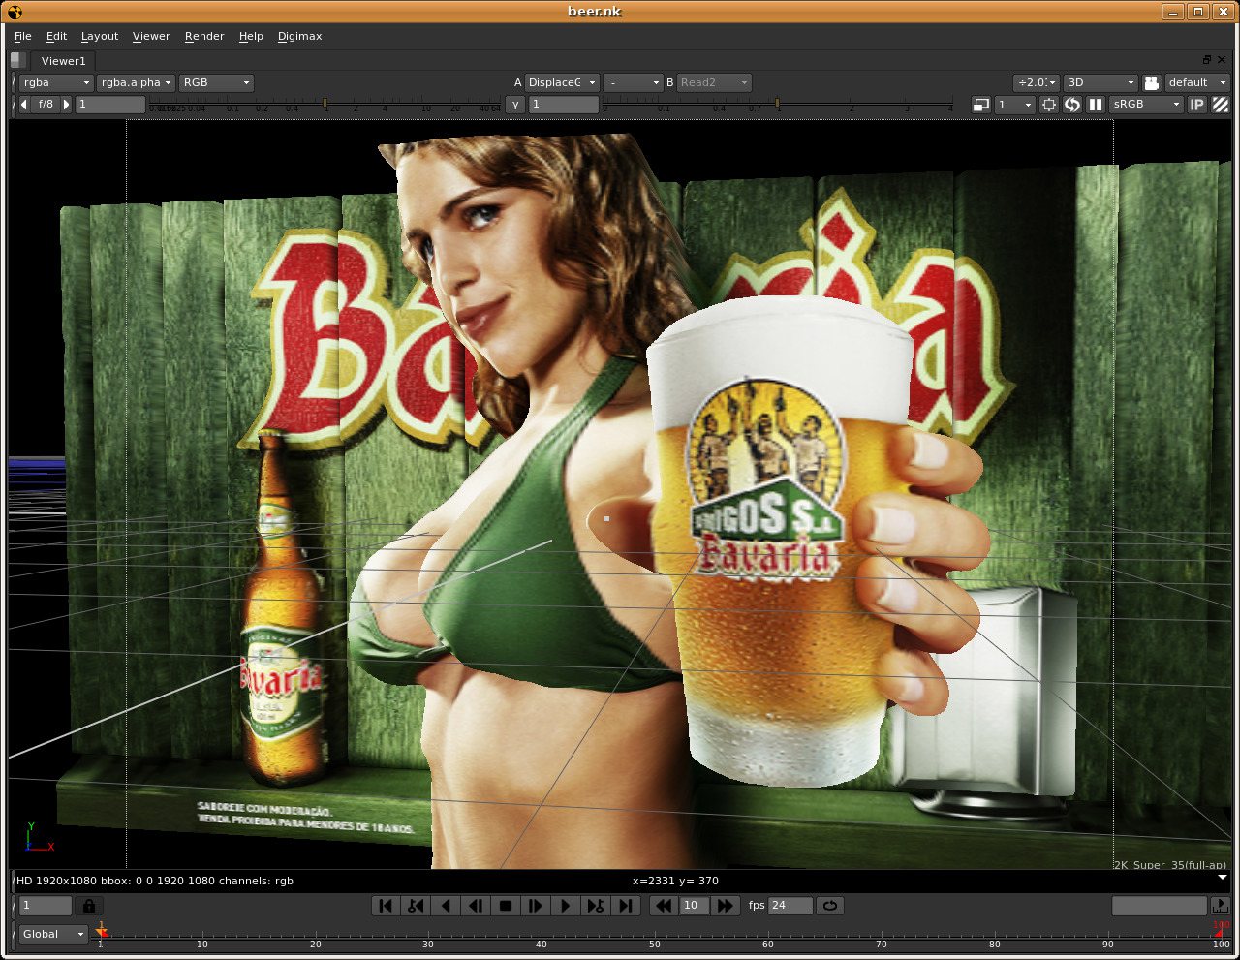The height and width of the screenshot is (960, 1240).
Task: Open the rgba channel layer dropdown
Action: (56, 82)
